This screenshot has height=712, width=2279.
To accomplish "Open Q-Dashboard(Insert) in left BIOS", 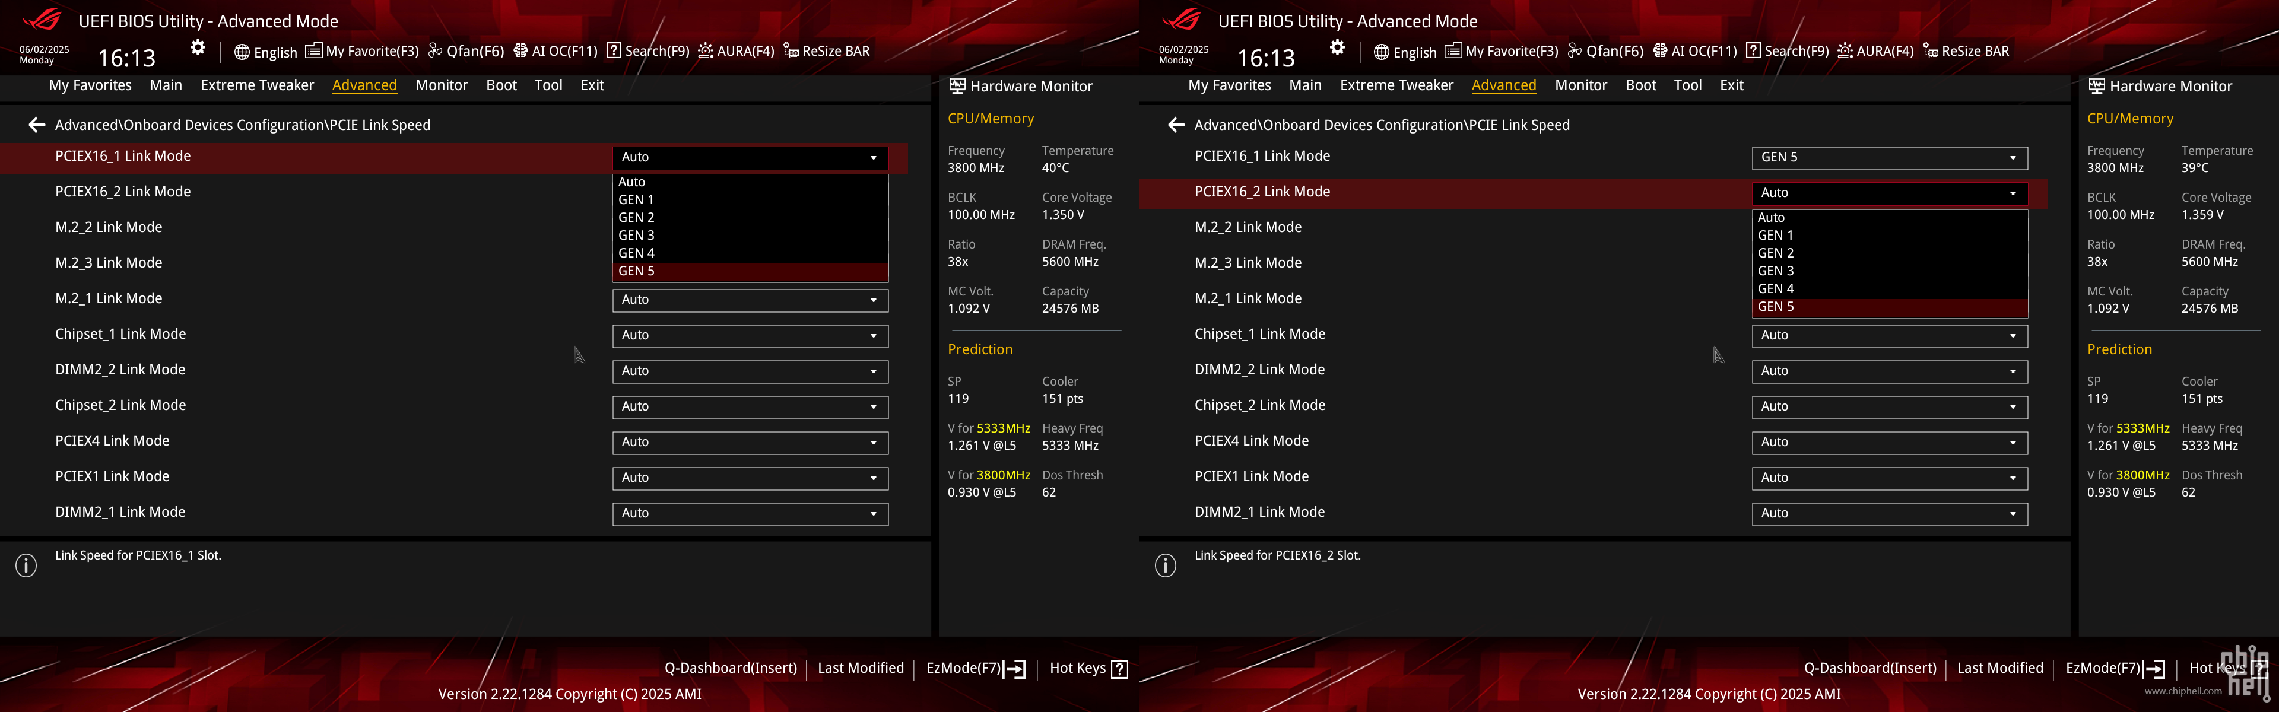I will point(731,669).
